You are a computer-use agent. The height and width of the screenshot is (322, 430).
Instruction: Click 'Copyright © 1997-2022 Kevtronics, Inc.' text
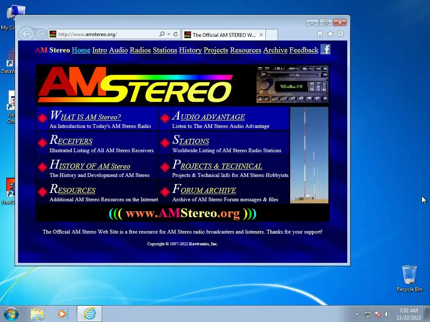tap(183, 244)
